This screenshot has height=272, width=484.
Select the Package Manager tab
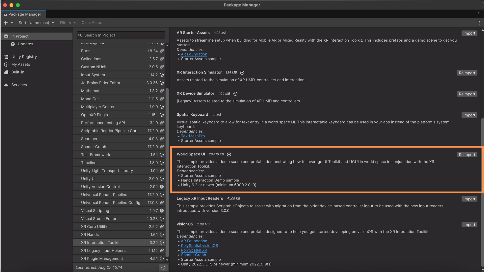pyautogui.click(x=23, y=14)
